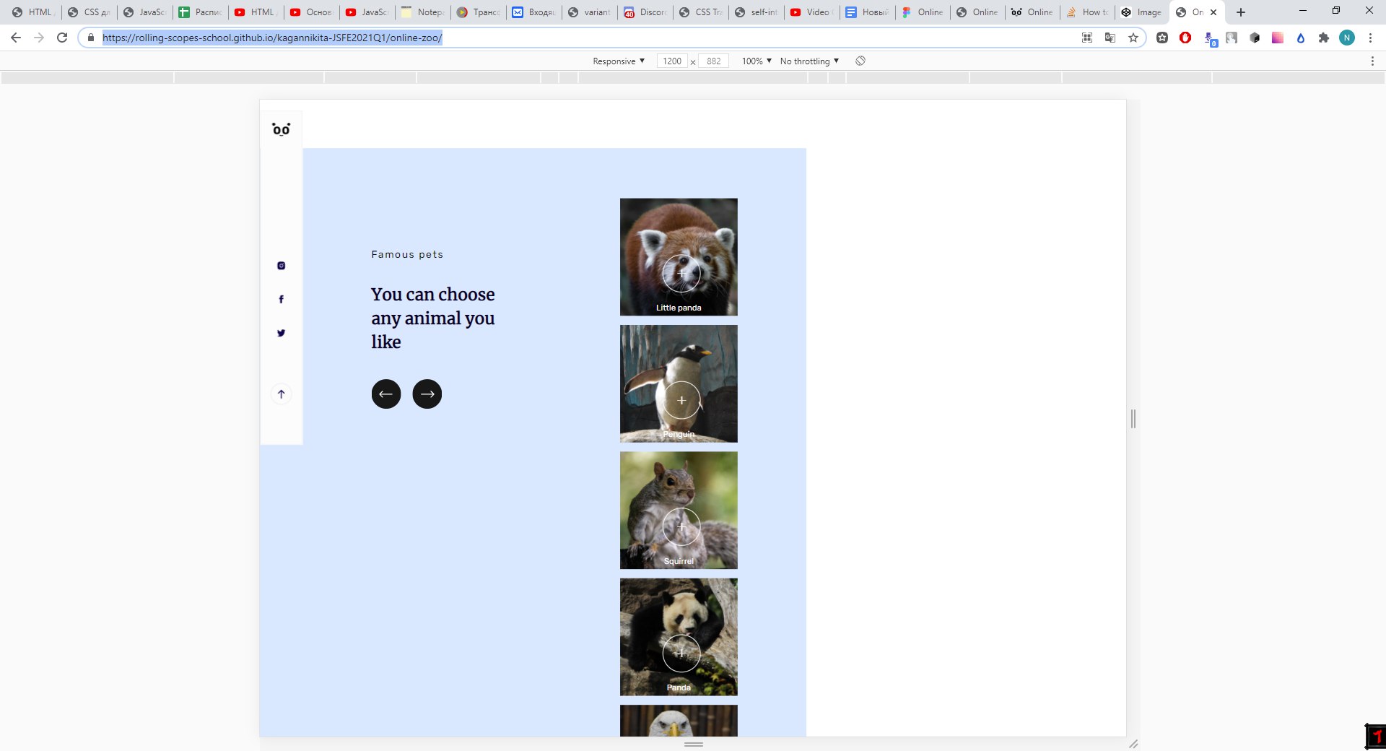Bookmark this page with the star
This screenshot has height=751, width=1386.
pyautogui.click(x=1133, y=38)
